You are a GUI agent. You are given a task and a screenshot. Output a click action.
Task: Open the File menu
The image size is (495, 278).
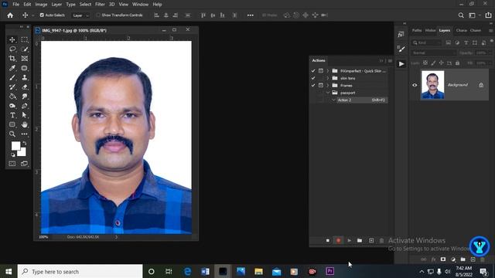15,5
